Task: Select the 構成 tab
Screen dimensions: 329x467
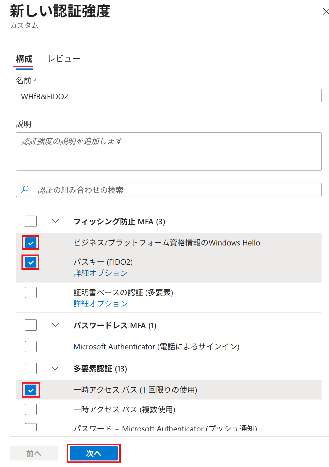Action: coord(24,59)
